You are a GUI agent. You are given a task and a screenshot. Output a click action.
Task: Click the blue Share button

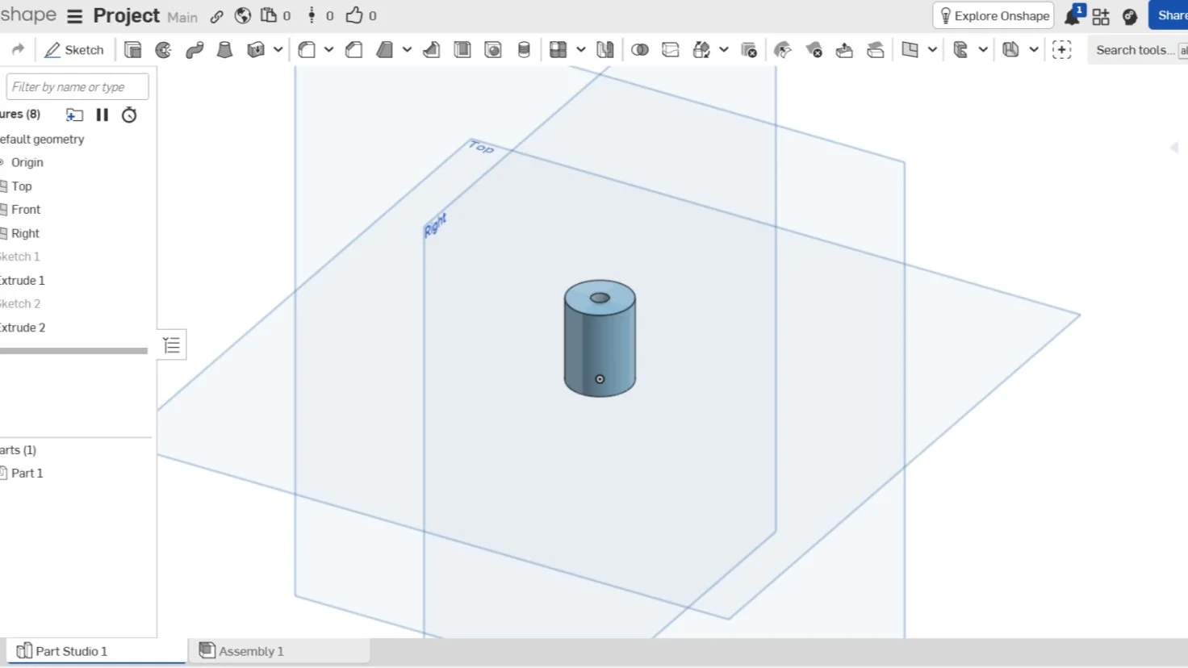click(x=1169, y=16)
